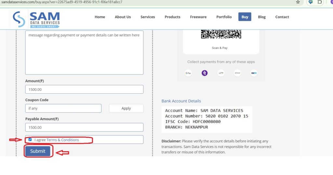The image size is (333, 175).
Task: Bookmark page with the star icon
Action: pos(298,2)
